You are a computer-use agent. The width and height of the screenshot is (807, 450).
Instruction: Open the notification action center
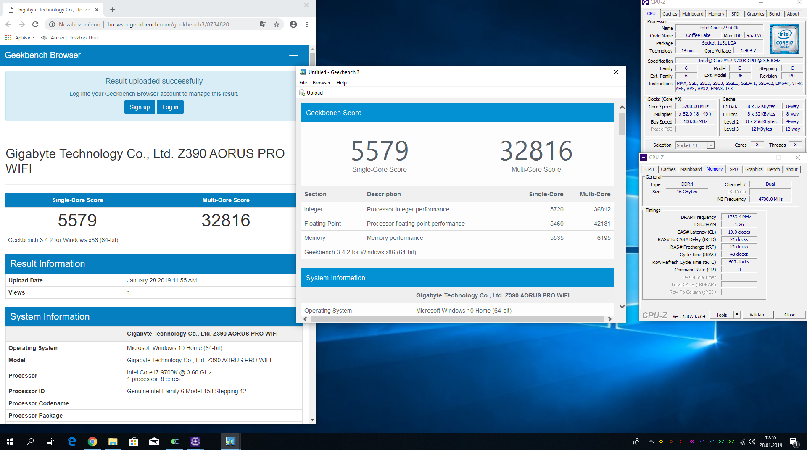pos(794,442)
